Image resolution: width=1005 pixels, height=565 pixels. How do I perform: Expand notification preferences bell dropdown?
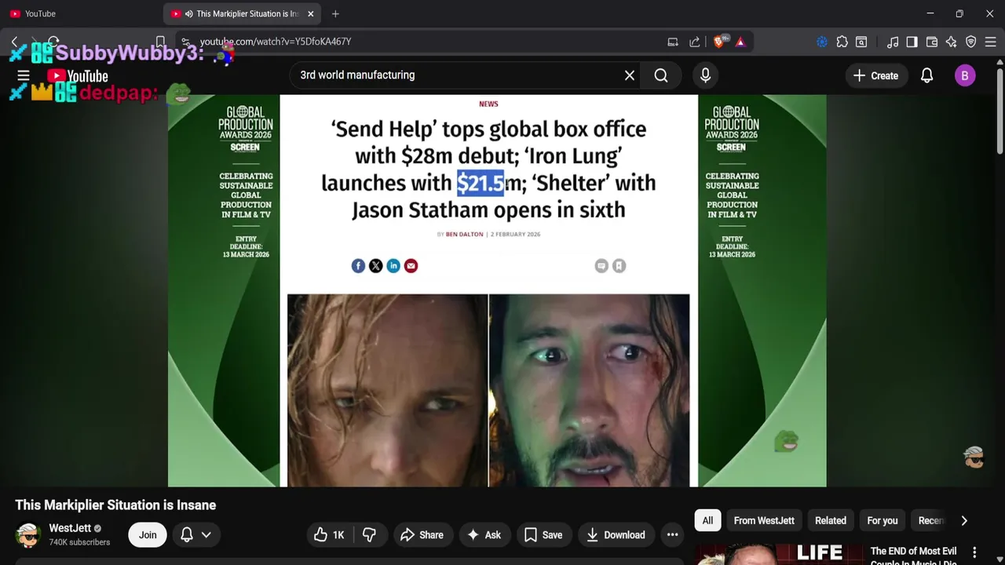(196, 535)
